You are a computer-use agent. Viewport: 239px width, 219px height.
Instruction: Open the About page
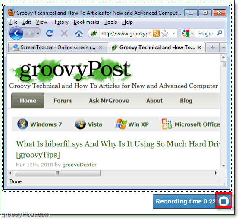[154, 101]
